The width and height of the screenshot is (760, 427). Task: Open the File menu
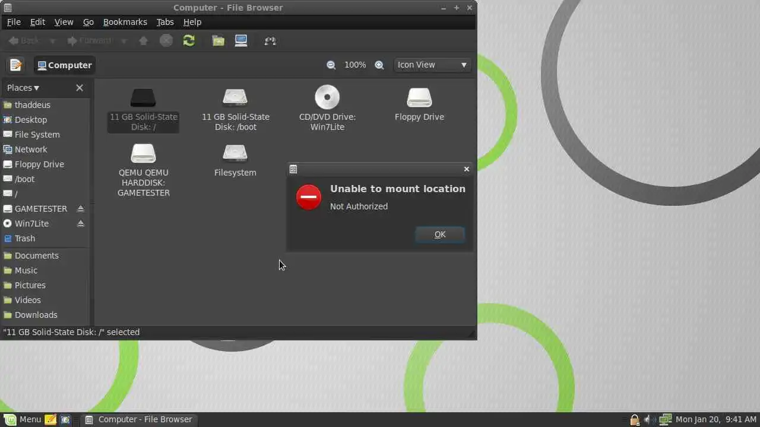14,22
